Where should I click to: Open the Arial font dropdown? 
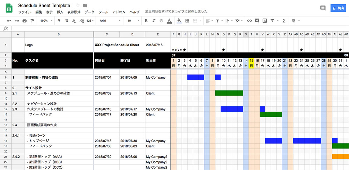coord(110,21)
